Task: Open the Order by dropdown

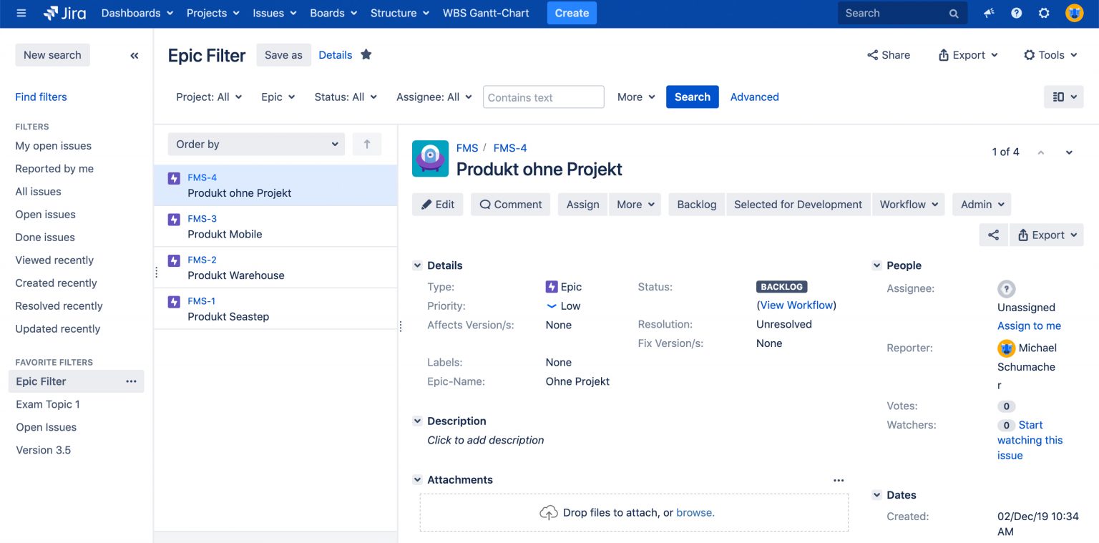Action: tap(255, 144)
